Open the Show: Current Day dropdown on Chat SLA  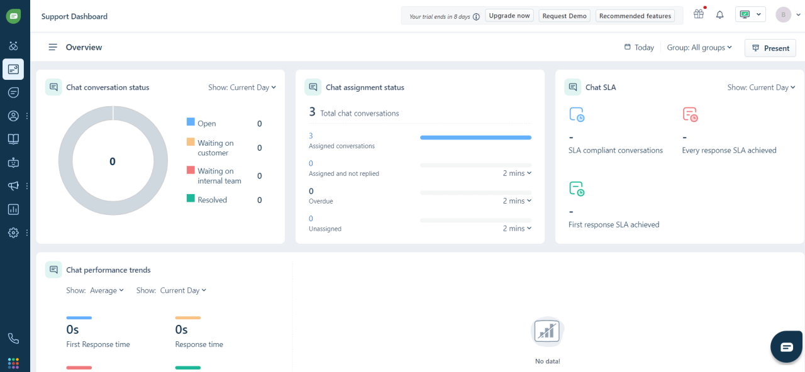click(x=761, y=87)
